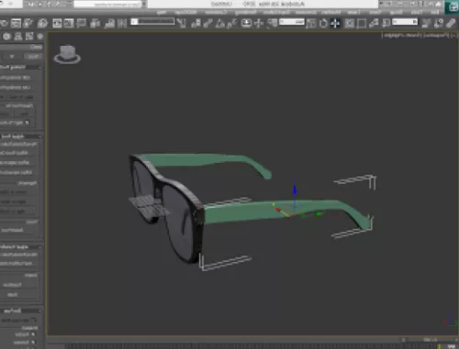Image resolution: width=459 pixels, height=349 pixels.
Task: Open the Schematic View icon
Action: pos(57,23)
